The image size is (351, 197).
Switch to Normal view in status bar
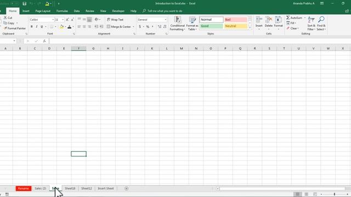(x=297, y=194)
